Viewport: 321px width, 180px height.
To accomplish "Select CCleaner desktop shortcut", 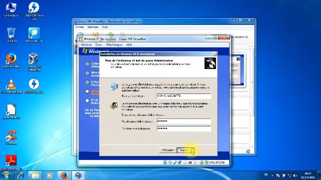I will [x=11, y=137].
